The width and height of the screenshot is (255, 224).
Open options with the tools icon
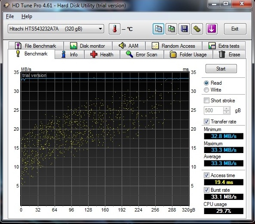(197, 29)
